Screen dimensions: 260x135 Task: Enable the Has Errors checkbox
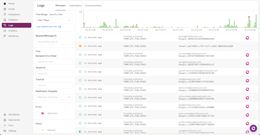(x=37, y=114)
